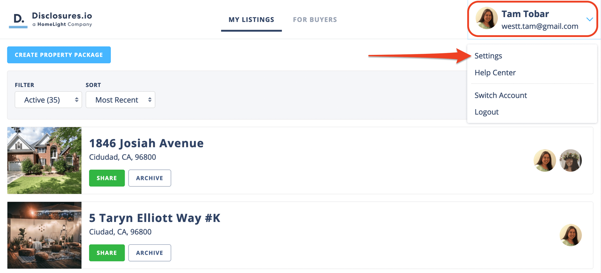Switch to the For Buyers tab
The width and height of the screenshot is (601, 273).
pos(315,20)
